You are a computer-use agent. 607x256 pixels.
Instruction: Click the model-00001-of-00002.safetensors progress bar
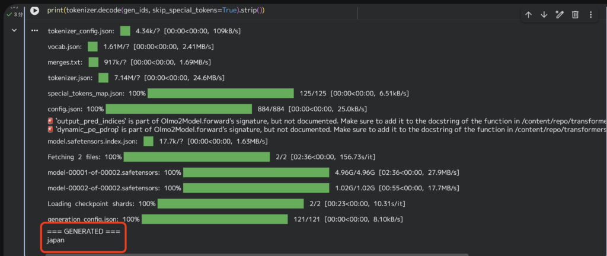pos(256,172)
